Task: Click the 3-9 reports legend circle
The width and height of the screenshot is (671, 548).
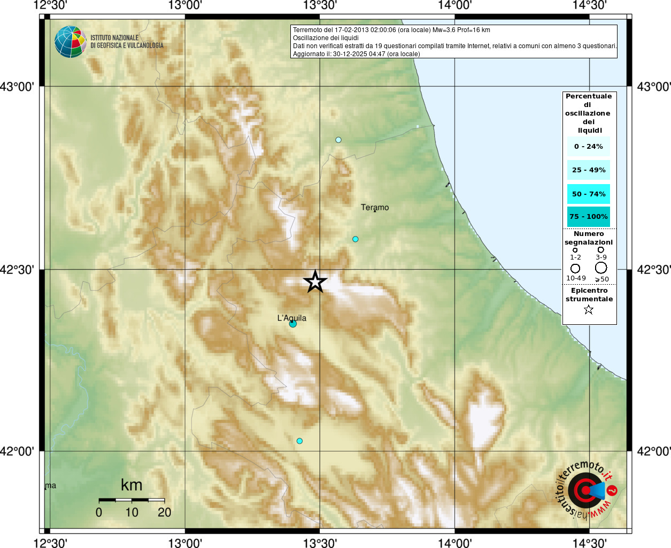Action: click(x=601, y=250)
